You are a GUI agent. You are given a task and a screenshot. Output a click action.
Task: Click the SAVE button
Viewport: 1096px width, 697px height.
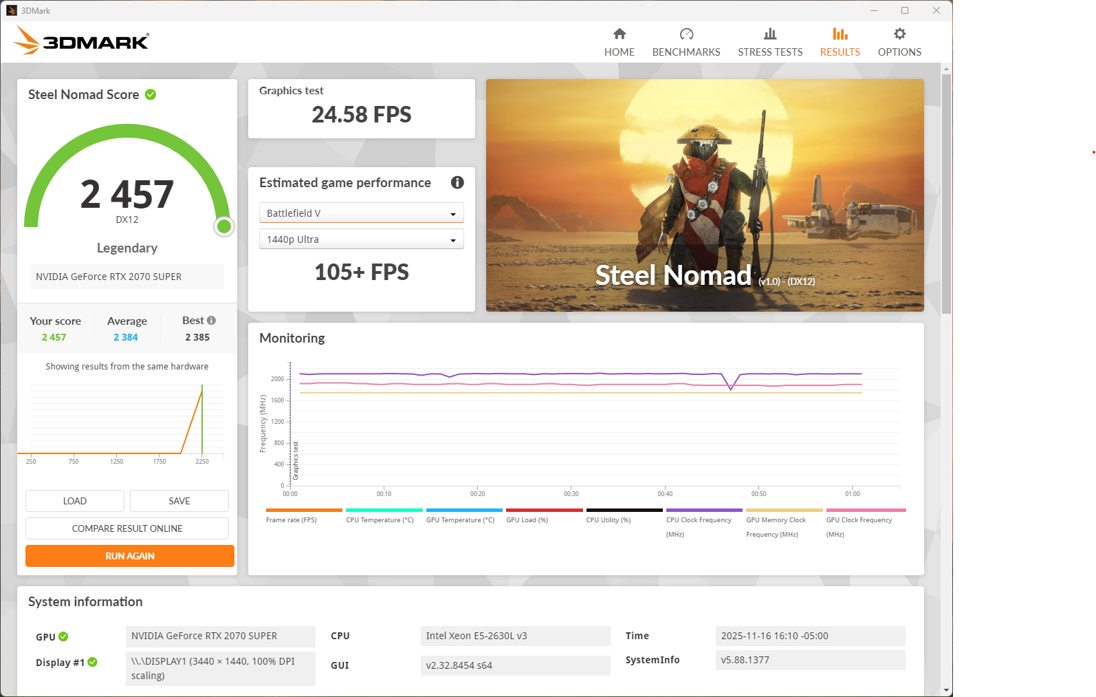click(x=179, y=501)
